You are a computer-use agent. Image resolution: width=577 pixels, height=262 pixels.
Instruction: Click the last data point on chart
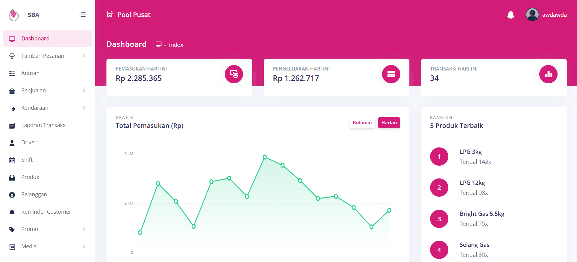(389, 210)
